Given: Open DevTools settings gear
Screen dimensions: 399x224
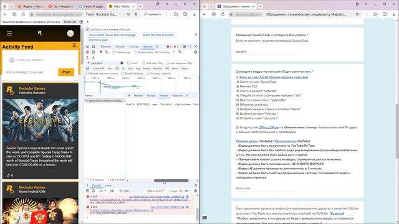Looking at the screenshot, I should point(185,47).
